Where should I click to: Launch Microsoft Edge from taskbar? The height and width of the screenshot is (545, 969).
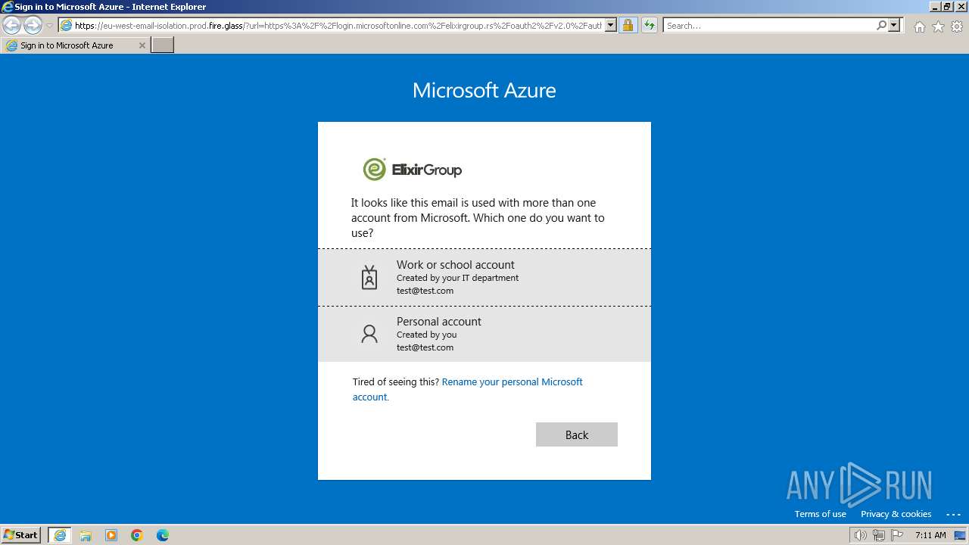pyautogui.click(x=163, y=535)
